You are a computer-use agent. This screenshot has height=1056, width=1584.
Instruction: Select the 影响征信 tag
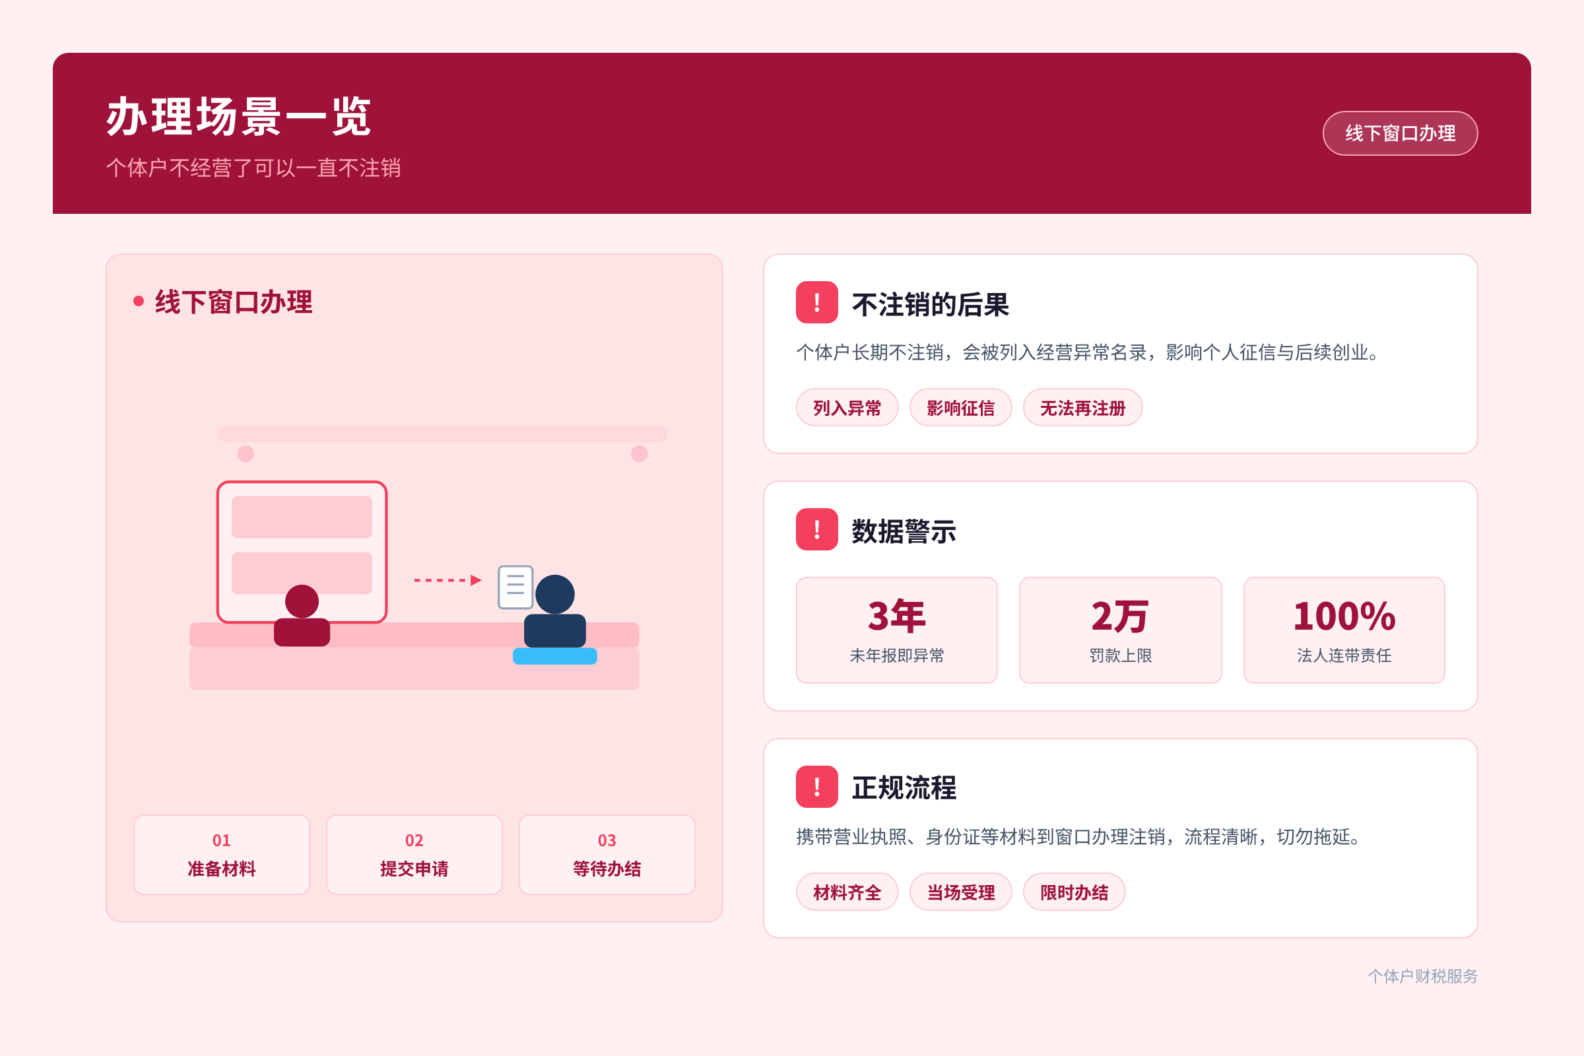[x=960, y=407]
